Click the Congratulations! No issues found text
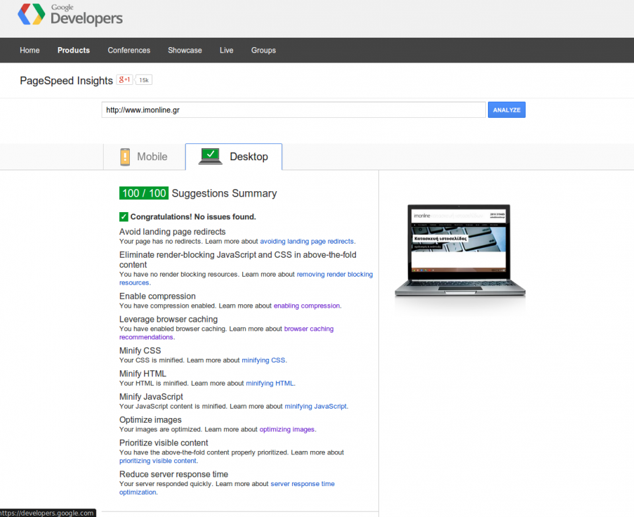The height and width of the screenshot is (517, 634). [193, 217]
